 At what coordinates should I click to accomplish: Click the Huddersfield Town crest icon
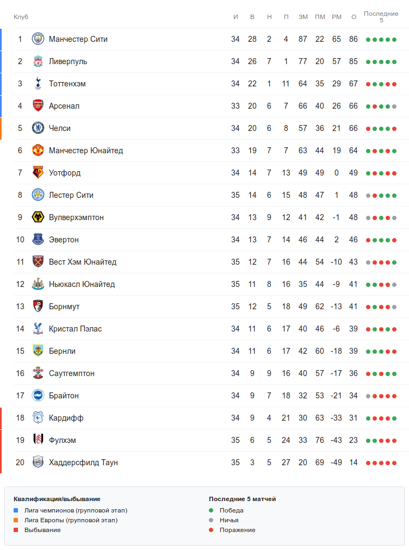click(38, 462)
